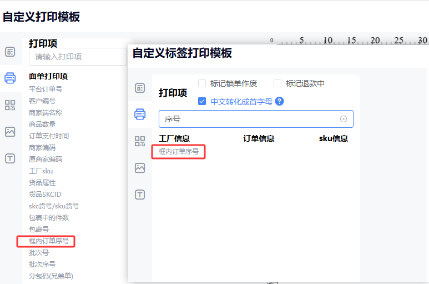Image resolution: width=429 pixels, height=284 pixels.
Task: Select 货品SKCID in the print item list
Action: [45, 194]
